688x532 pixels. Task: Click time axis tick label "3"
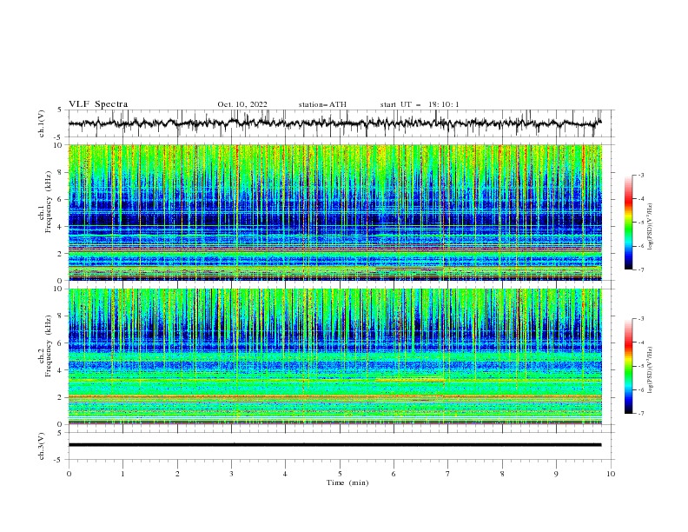(x=231, y=474)
